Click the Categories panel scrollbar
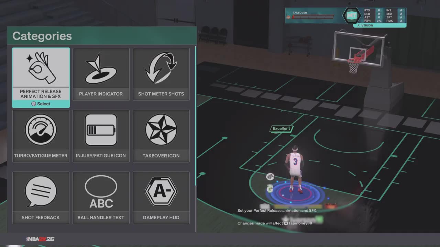This screenshot has width=440, height=247. (196, 117)
